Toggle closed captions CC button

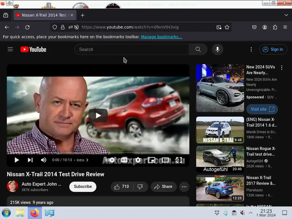coord(124,160)
